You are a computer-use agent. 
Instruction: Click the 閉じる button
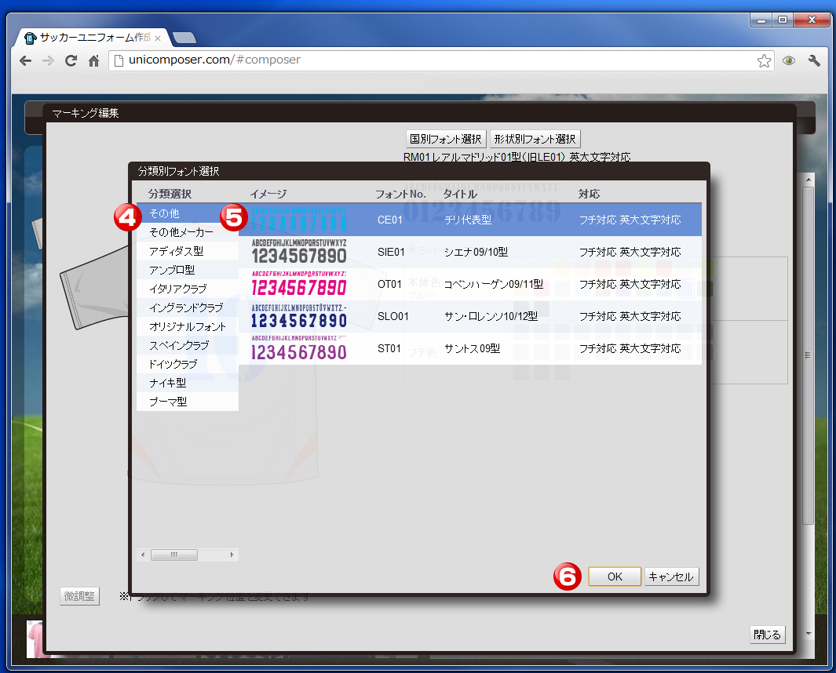coord(767,635)
